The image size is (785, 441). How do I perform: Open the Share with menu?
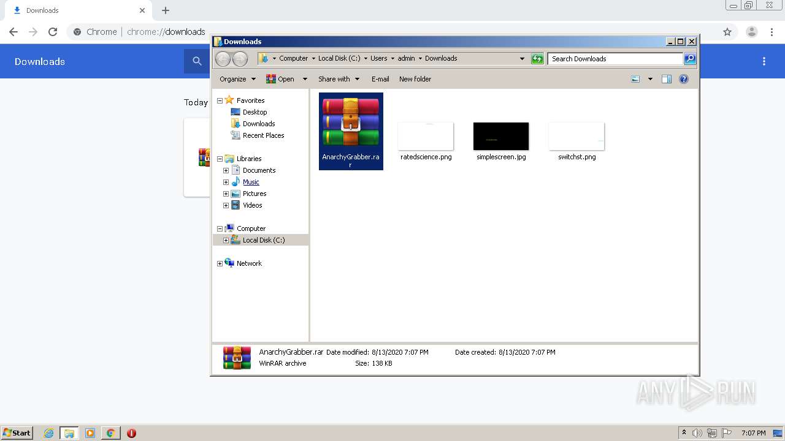click(x=339, y=79)
